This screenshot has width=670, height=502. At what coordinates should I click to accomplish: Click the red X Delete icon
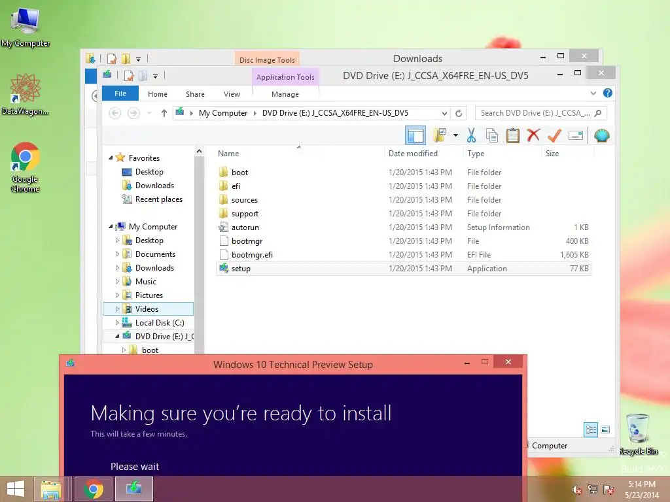[x=533, y=135]
